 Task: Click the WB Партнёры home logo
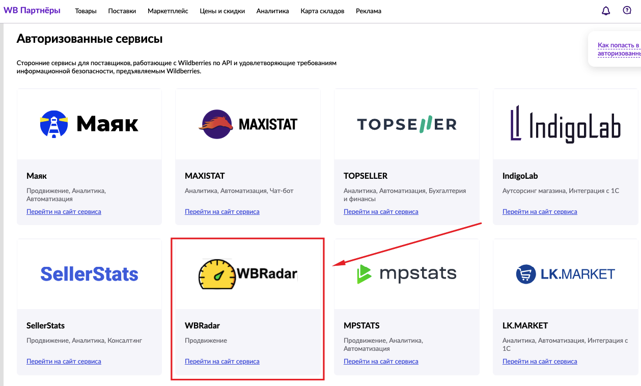[32, 11]
